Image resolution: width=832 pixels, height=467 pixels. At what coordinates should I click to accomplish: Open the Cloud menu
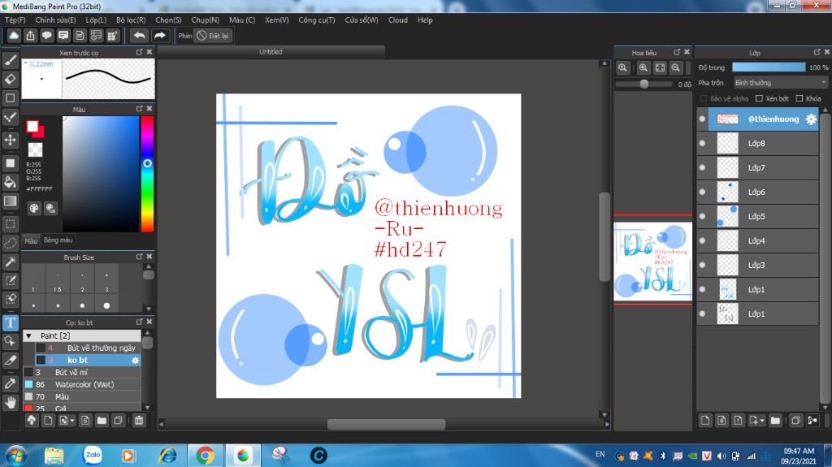click(398, 20)
